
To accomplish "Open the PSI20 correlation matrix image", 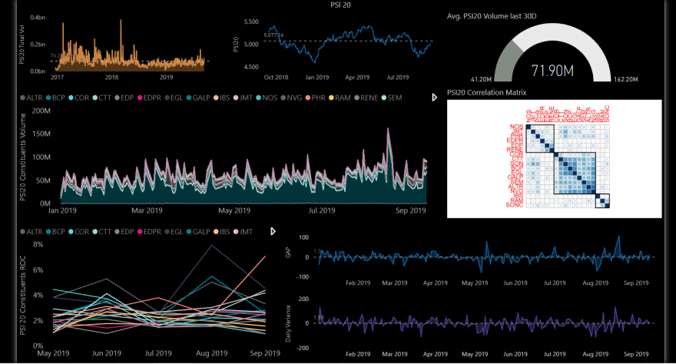I will click(555, 159).
